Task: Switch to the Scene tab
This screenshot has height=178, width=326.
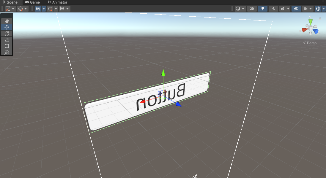Action: (10, 2)
